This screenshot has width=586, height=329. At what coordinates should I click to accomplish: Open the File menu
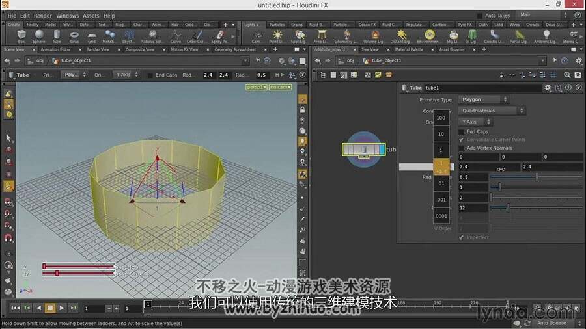point(12,16)
